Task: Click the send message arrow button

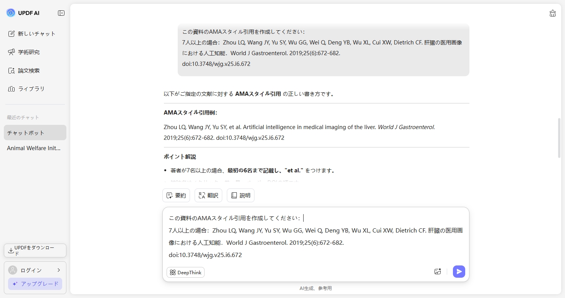Action: tap(459, 272)
